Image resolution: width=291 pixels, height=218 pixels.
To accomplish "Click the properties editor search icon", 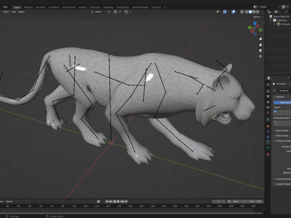I will pyautogui.click(x=289, y=78).
